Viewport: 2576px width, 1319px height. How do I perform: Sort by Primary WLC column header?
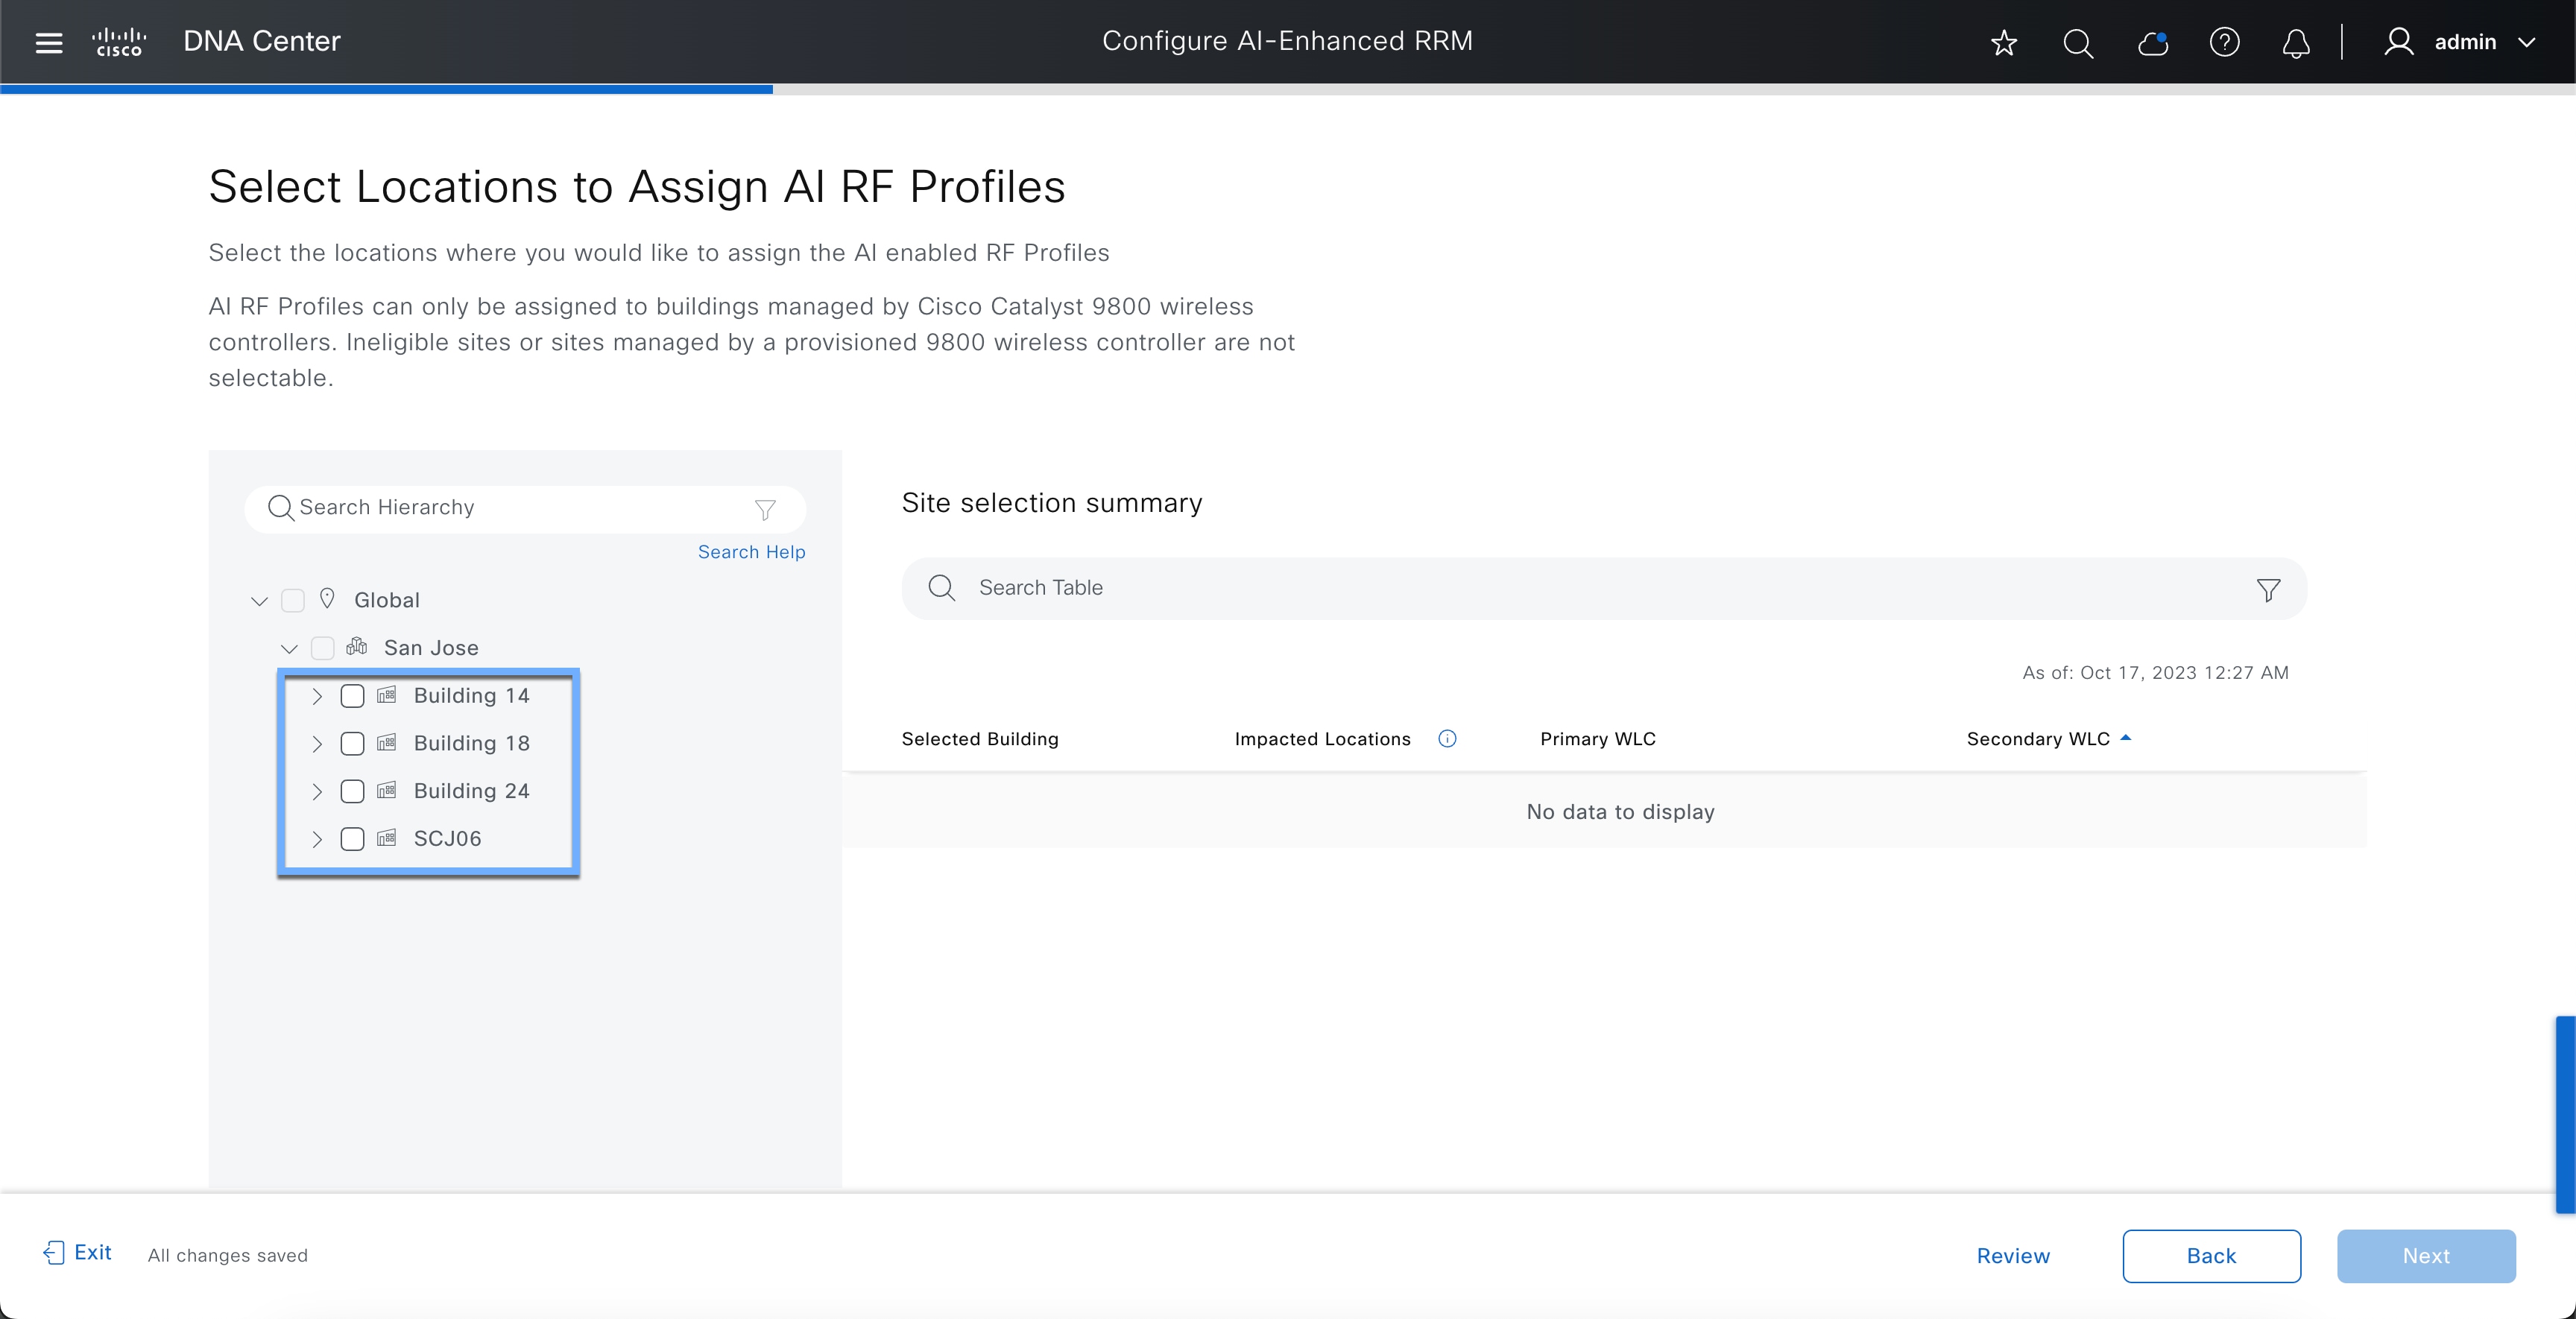1597,739
